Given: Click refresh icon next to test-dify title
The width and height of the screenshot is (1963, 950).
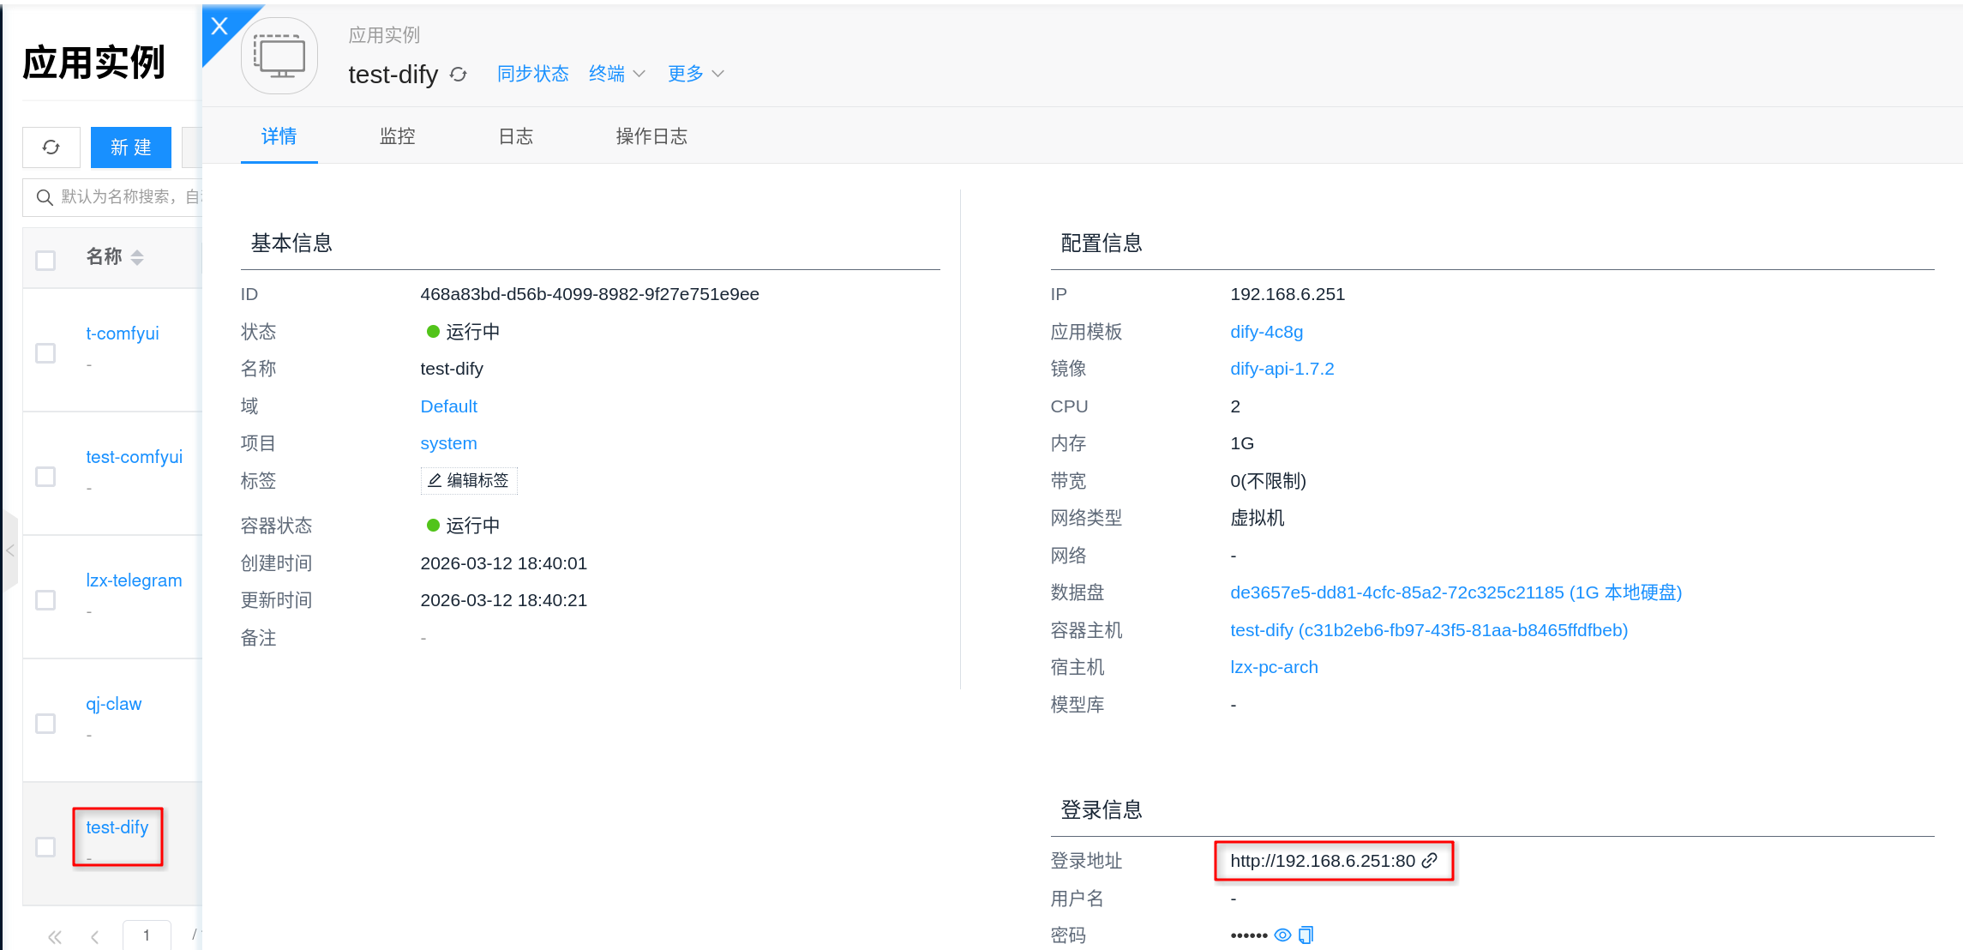Looking at the screenshot, I should [459, 75].
